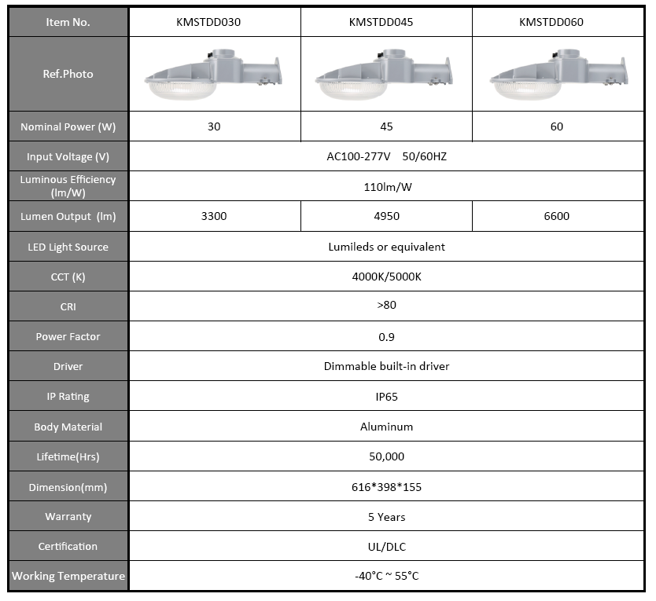Select the 3300 lumen output value
The height and width of the screenshot is (601, 656).
(x=214, y=216)
